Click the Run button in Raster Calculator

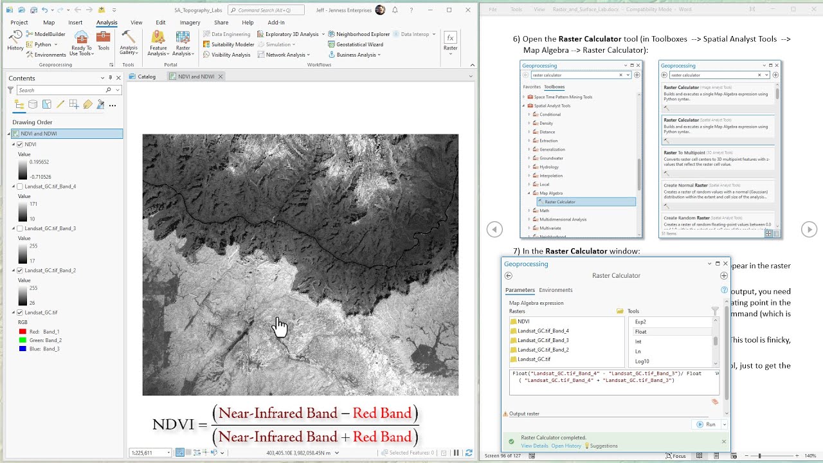point(706,424)
